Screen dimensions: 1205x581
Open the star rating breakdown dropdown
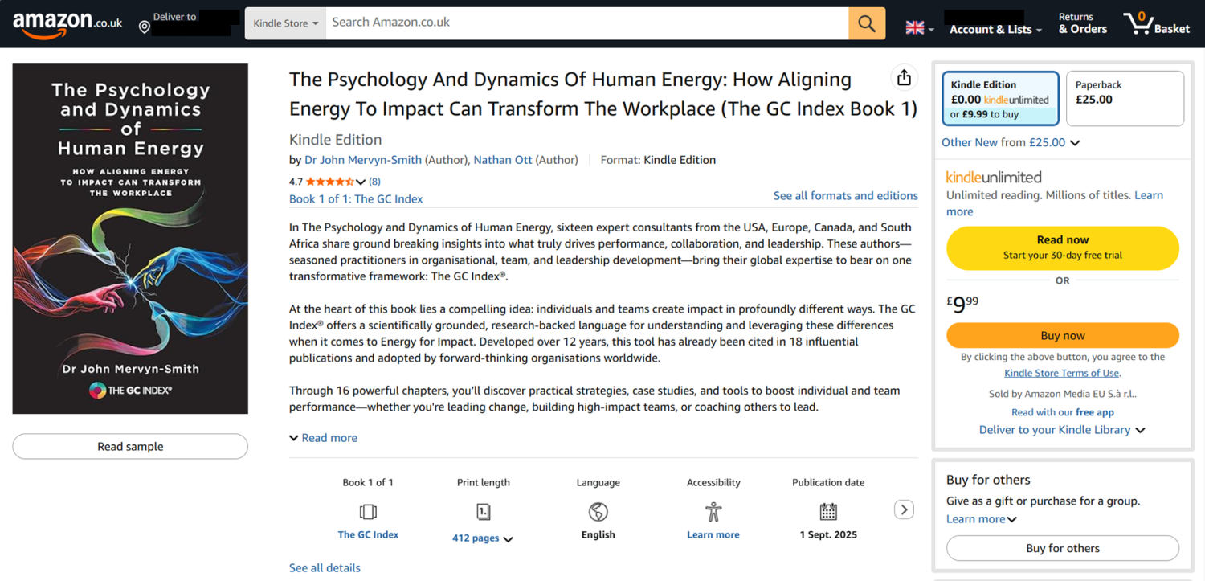point(361,182)
